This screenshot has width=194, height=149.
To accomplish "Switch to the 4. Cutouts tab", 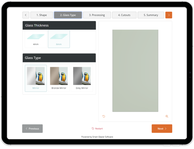I will (x=124, y=15).
